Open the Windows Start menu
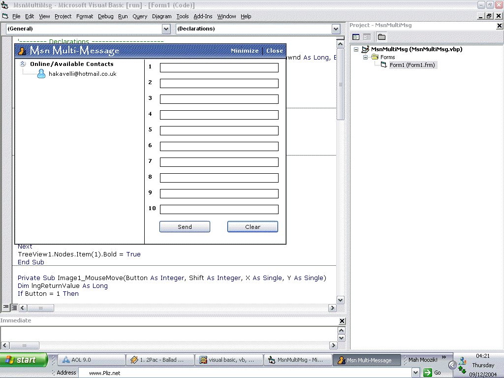This screenshot has height=378, width=504. coord(24,360)
